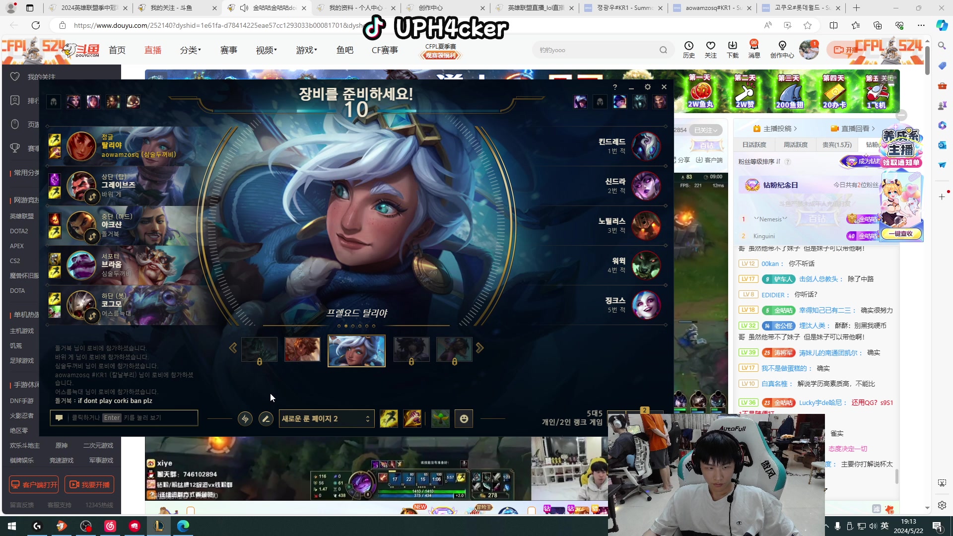
Task: Open Edge sidebar shopping tag icon
Action: pyautogui.click(x=942, y=66)
